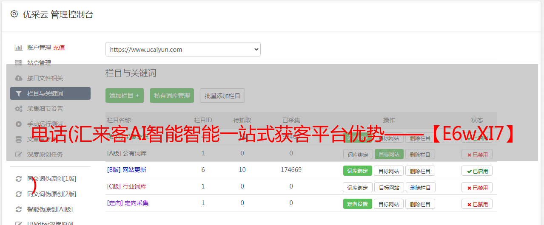The height and width of the screenshot is (225, 544).
Task: Click the 操作 column header
Action: click(389, 120)
